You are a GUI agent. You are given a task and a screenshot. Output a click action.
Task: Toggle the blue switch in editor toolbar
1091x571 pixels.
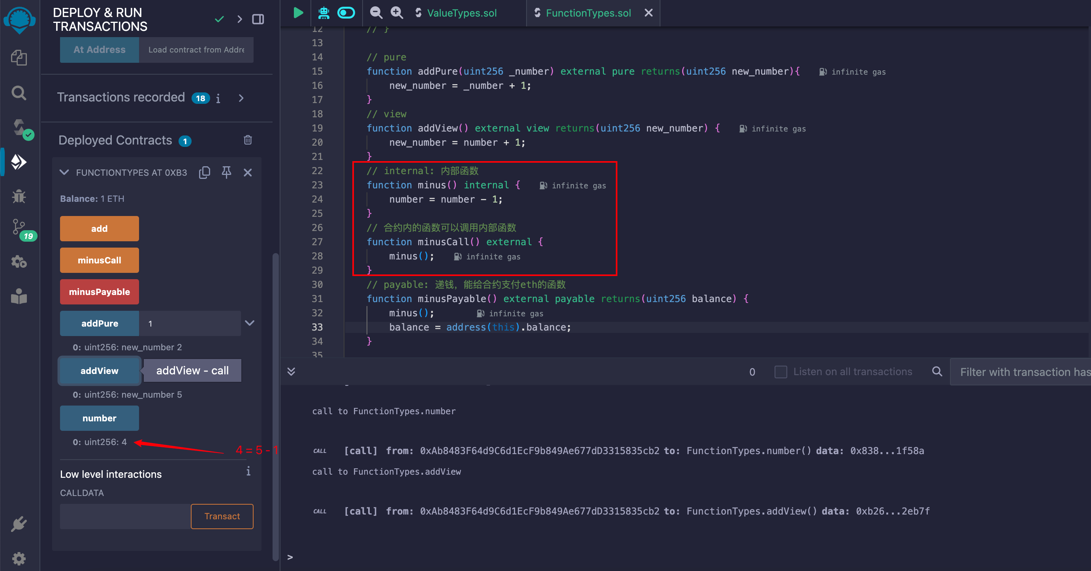coord(346,13)
